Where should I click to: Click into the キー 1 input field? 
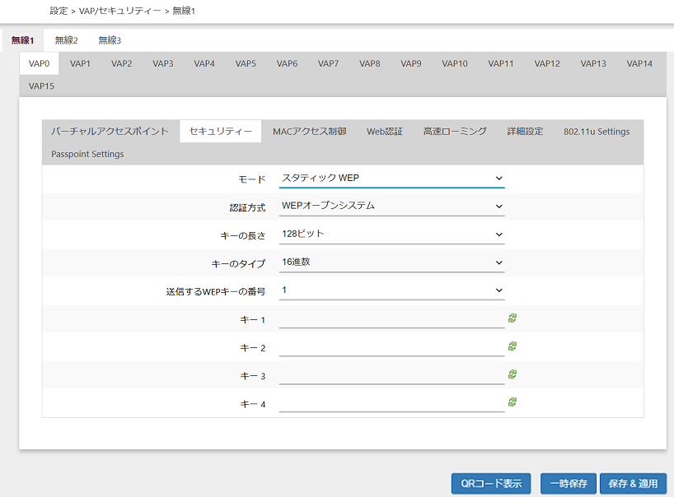point(391,319)
